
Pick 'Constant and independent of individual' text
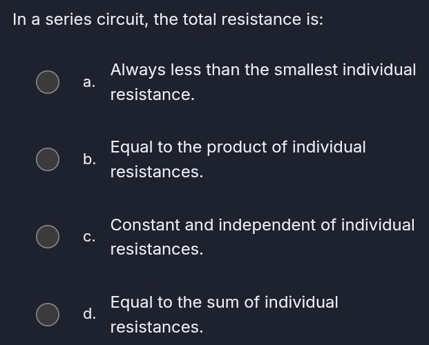tap(262, 225)
